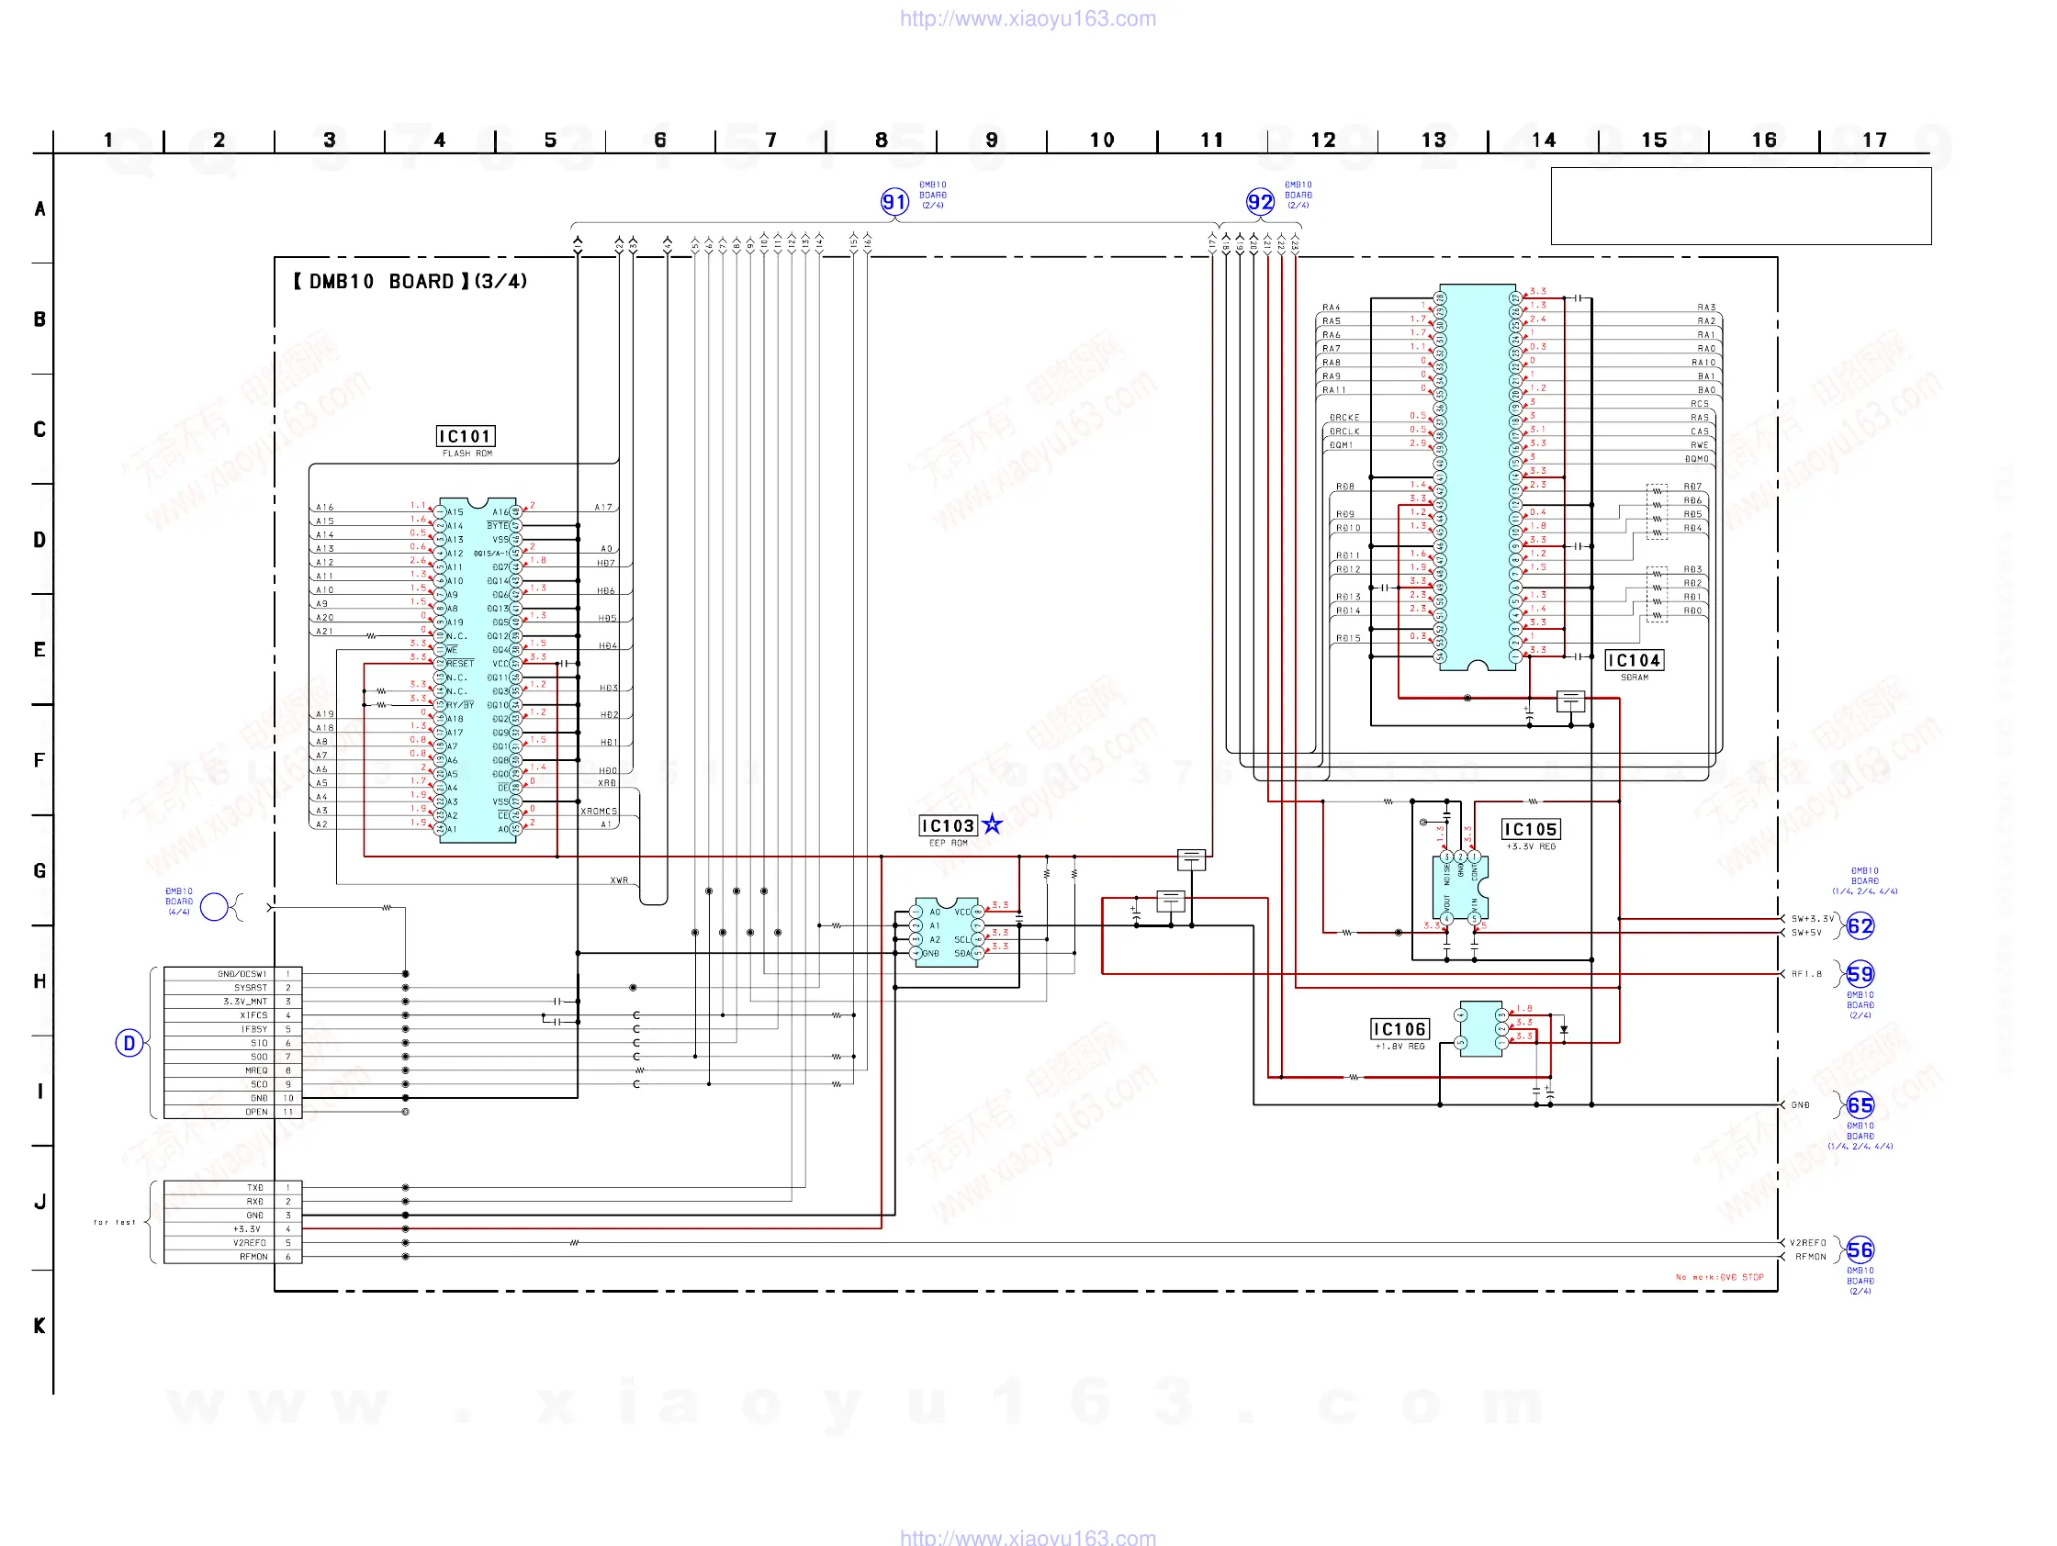This screenshot has height=1546, width=2057.
Task: Click the DMB10 BOARD (3/4) title
Action: point(410,281)
